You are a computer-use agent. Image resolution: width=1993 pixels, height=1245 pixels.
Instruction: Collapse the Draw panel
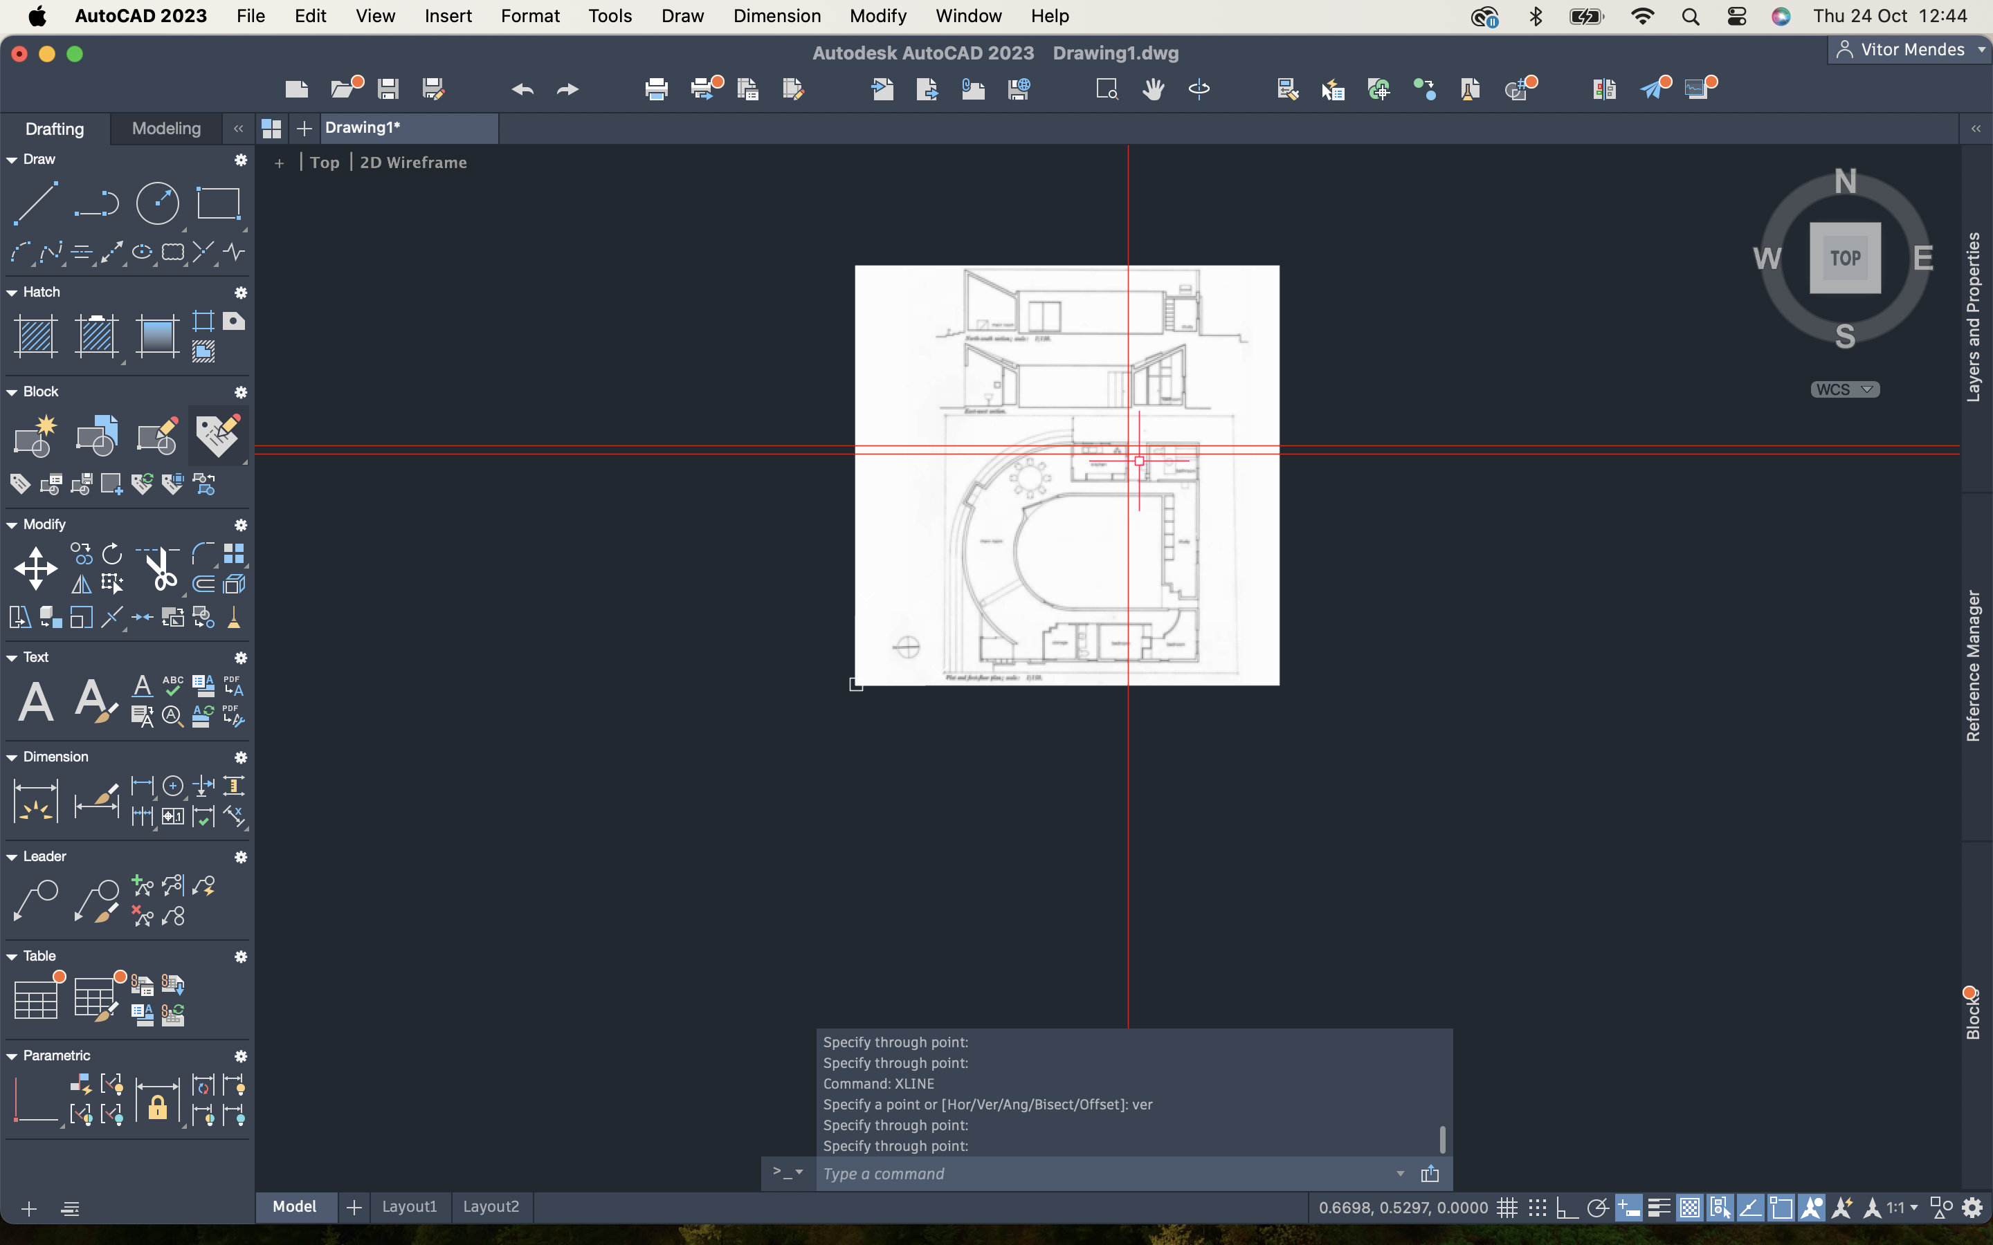tap(12, 160)
